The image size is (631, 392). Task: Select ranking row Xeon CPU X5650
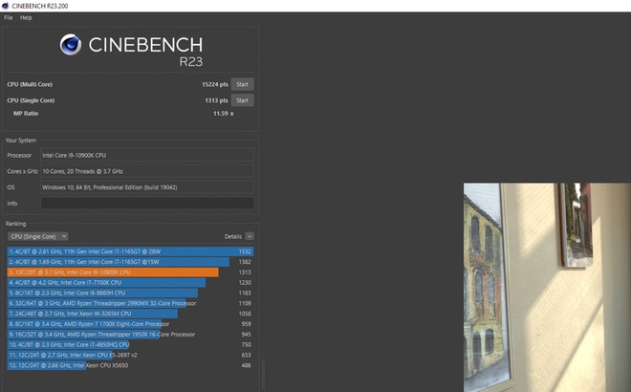point(130,365)
